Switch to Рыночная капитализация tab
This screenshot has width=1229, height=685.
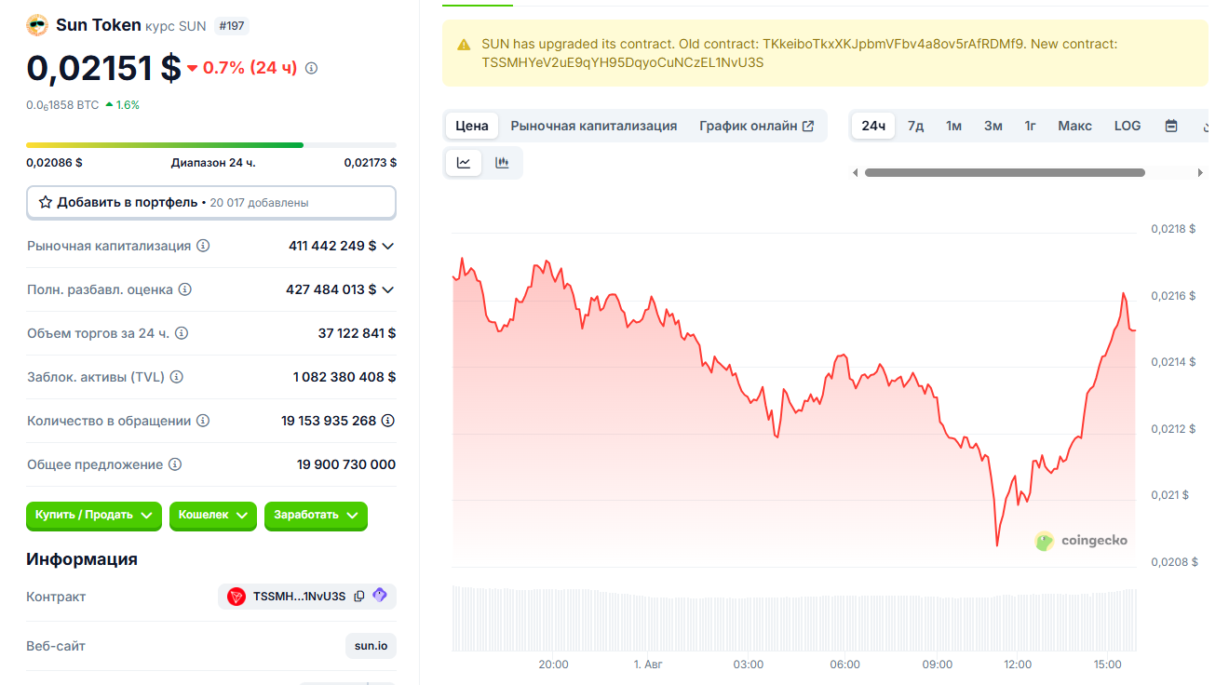593,126
